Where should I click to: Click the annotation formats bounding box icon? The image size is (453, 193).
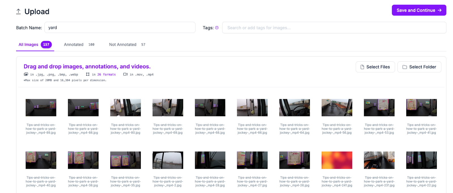88,74
